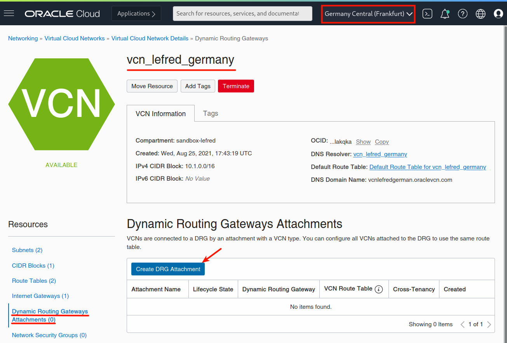Screen dimensions: 507x343
Task: Click the green VCN hexagon image
Action: [61, 104]
